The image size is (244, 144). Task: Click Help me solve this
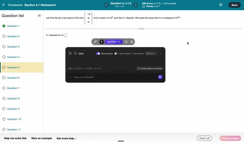(x=15, y=138)
